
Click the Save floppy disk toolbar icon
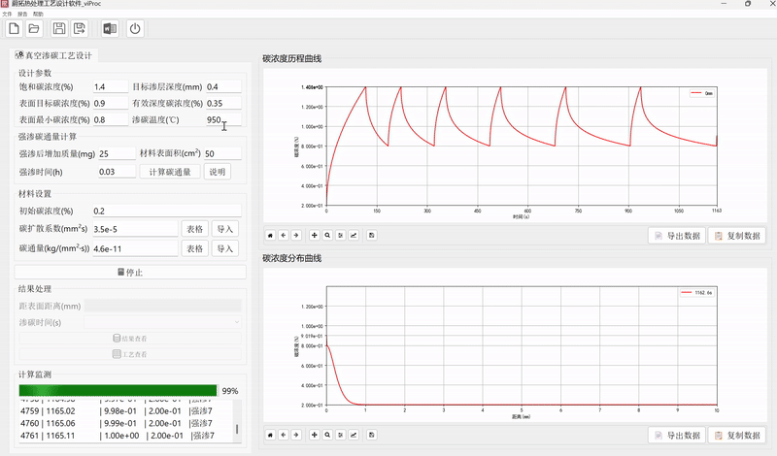tap(60, 29)
